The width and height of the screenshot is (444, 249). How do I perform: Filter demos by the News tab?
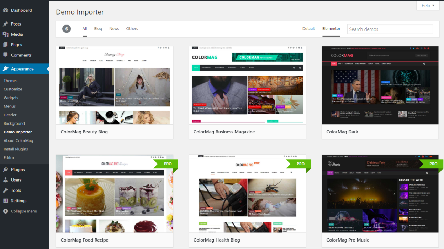coord(114,29)
